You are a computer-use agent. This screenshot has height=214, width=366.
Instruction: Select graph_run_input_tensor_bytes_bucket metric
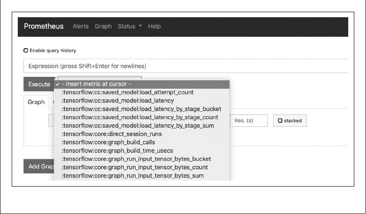point(142,159)
